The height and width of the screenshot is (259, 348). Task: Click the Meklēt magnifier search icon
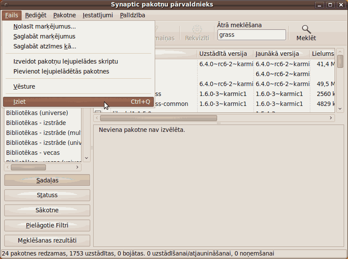point(306,29)
